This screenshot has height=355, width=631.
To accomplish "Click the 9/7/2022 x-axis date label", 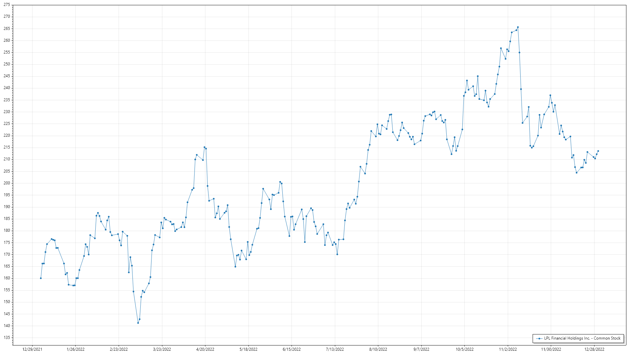I will pyautogui.click(x=421, y=349).
